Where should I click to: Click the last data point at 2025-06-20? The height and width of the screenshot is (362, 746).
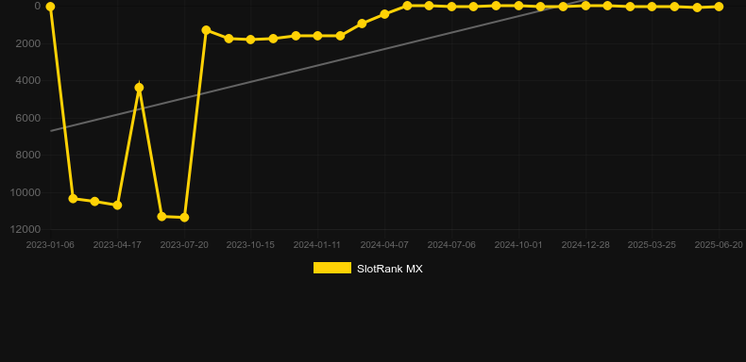pyautogui.click(x=719, y=7)
